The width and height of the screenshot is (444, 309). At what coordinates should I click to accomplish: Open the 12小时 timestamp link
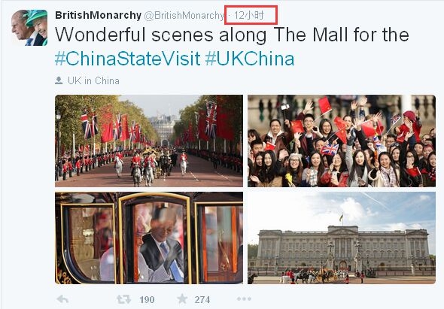pos(249,15)
